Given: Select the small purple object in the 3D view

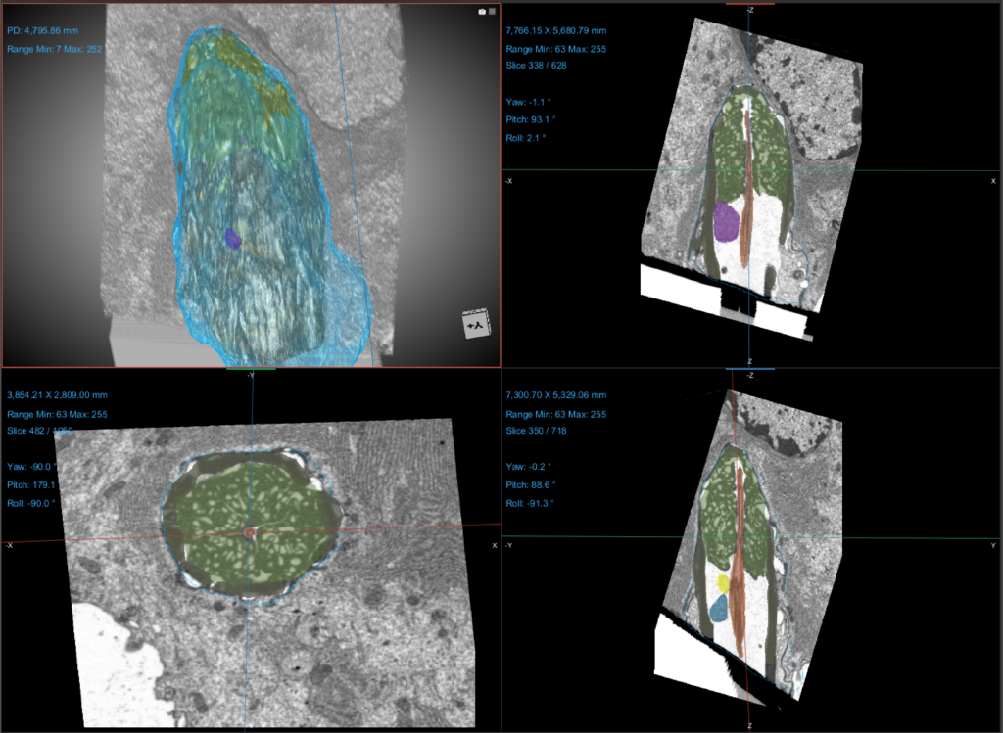Looking at the screenshot, I should 232,238.
